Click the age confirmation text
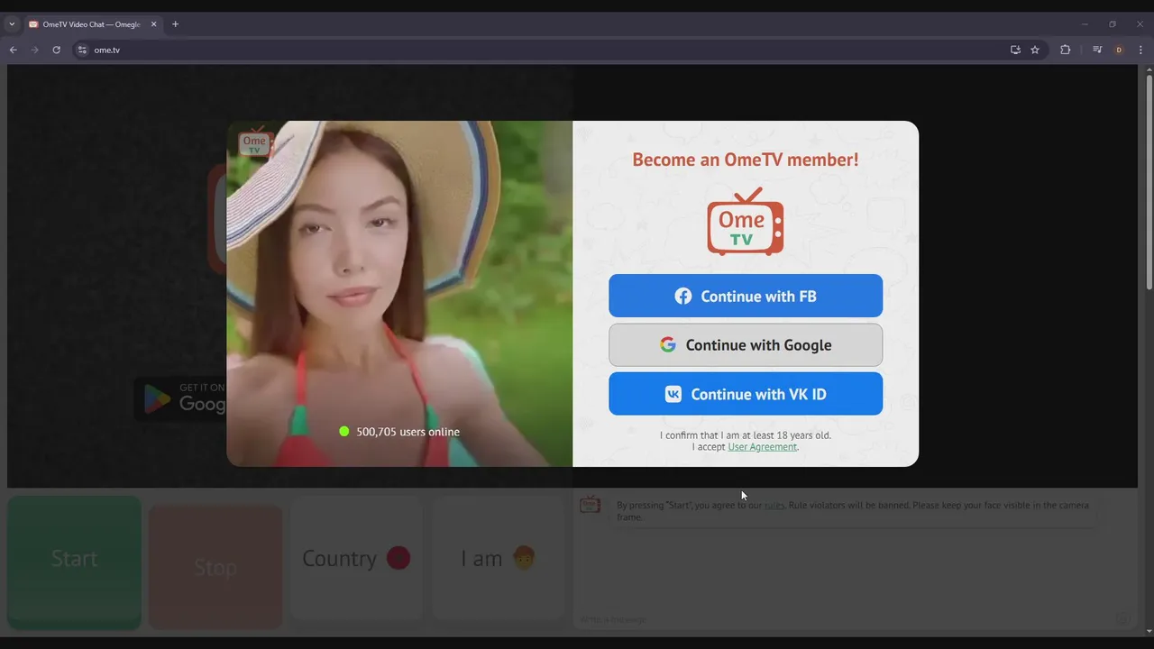The height and width of the screenshot is (649, 1154). tap(746, 435)
